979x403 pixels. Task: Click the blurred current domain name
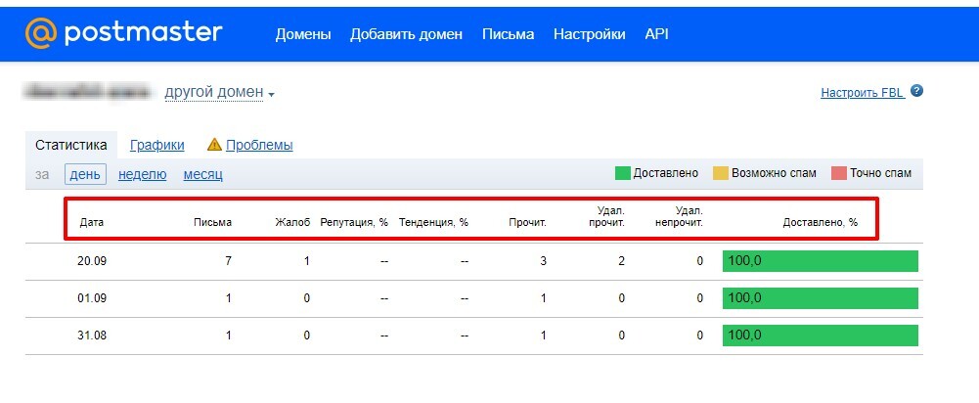coord(89,92)
